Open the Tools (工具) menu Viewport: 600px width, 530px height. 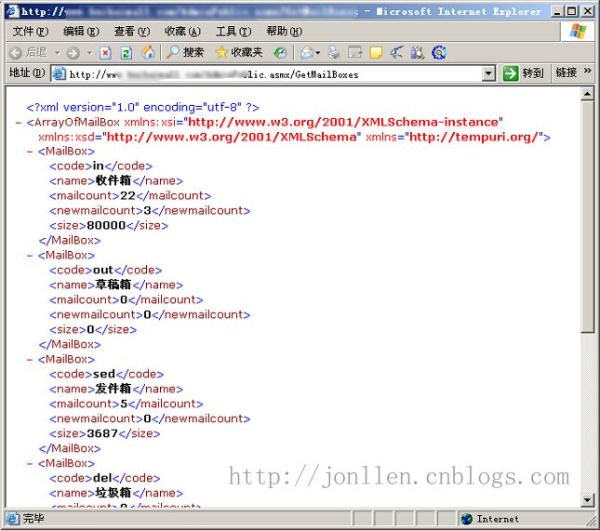[233, 31]
